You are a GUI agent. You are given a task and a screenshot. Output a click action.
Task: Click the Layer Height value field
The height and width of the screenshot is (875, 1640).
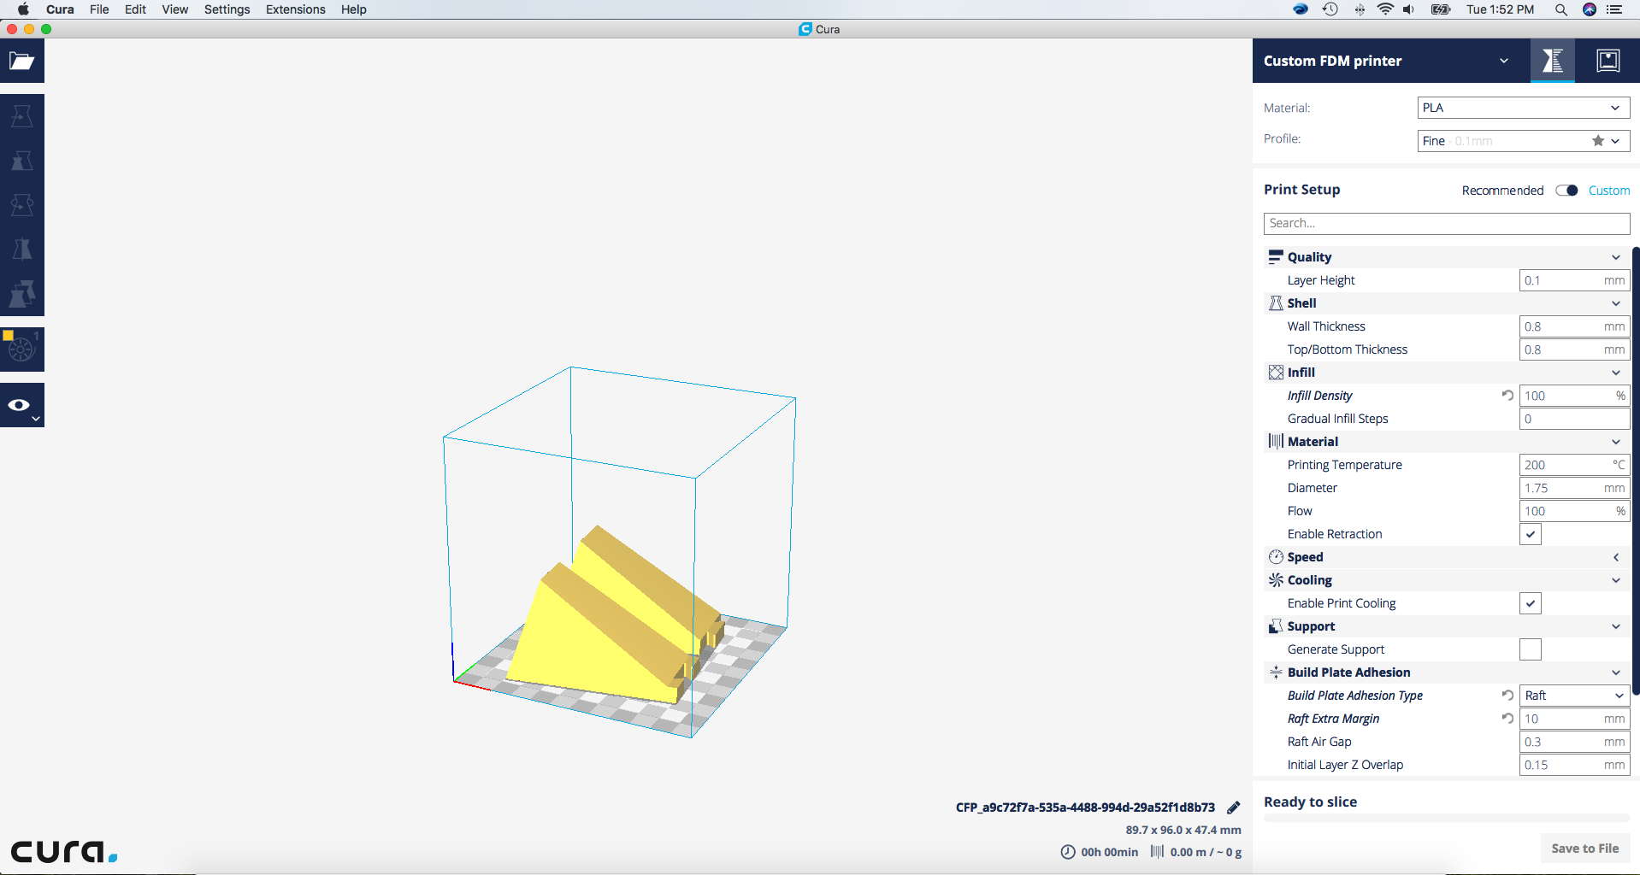1574,280
